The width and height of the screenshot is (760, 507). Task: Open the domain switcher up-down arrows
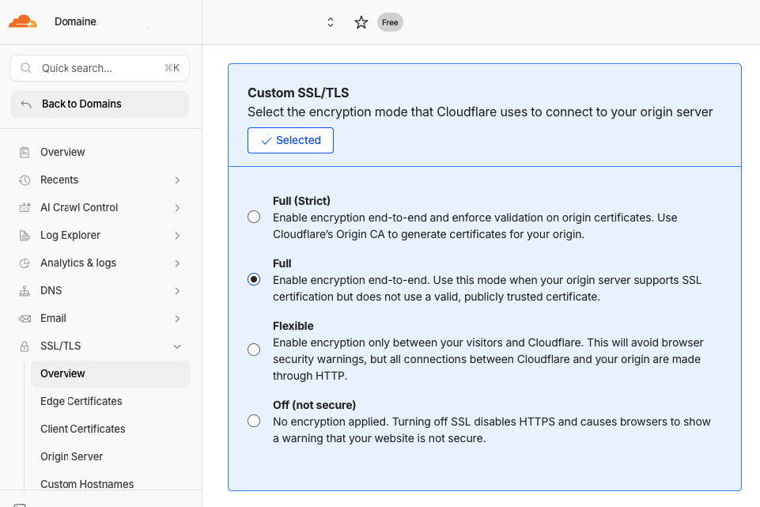click(331, 22)
